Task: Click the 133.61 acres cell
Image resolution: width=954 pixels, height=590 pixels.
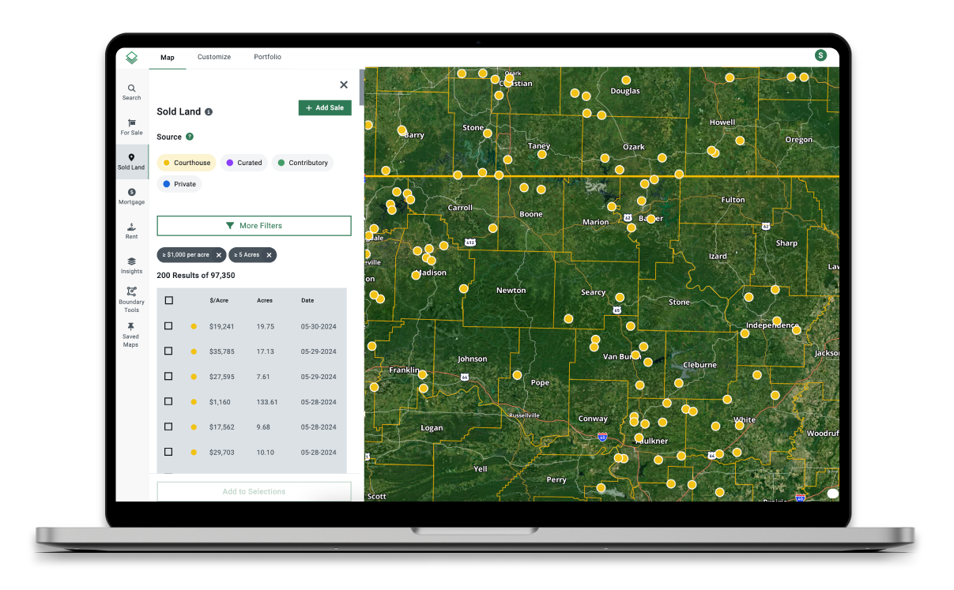Action: 267,402
